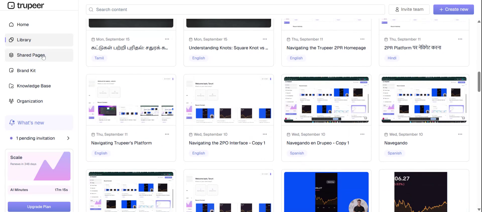The width and height of the screenshot is (482, 212).
Task: Click English tag on Navigating Trupeer's Platform
Action: pos(101,153)
